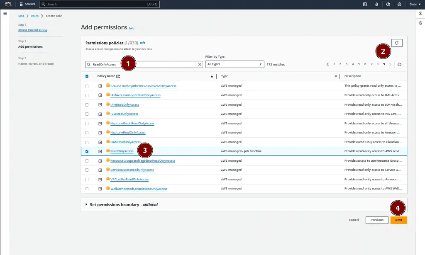
Task: Open the hamburger side navigation menu
Action: pos(5,13)
